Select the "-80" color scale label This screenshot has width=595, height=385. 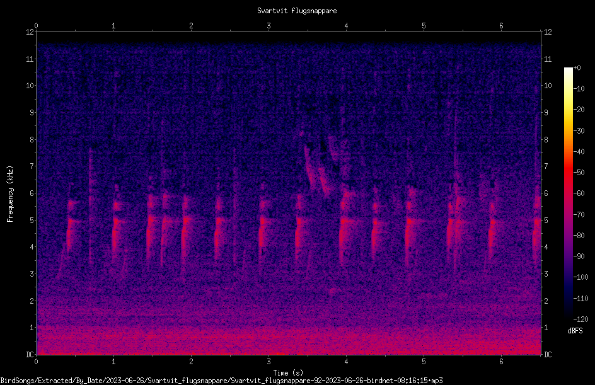coord(579,236)
